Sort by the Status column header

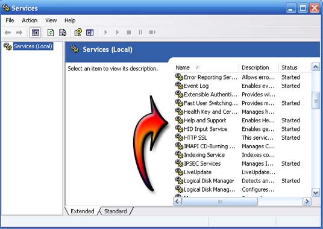click(x=294, y=67)
